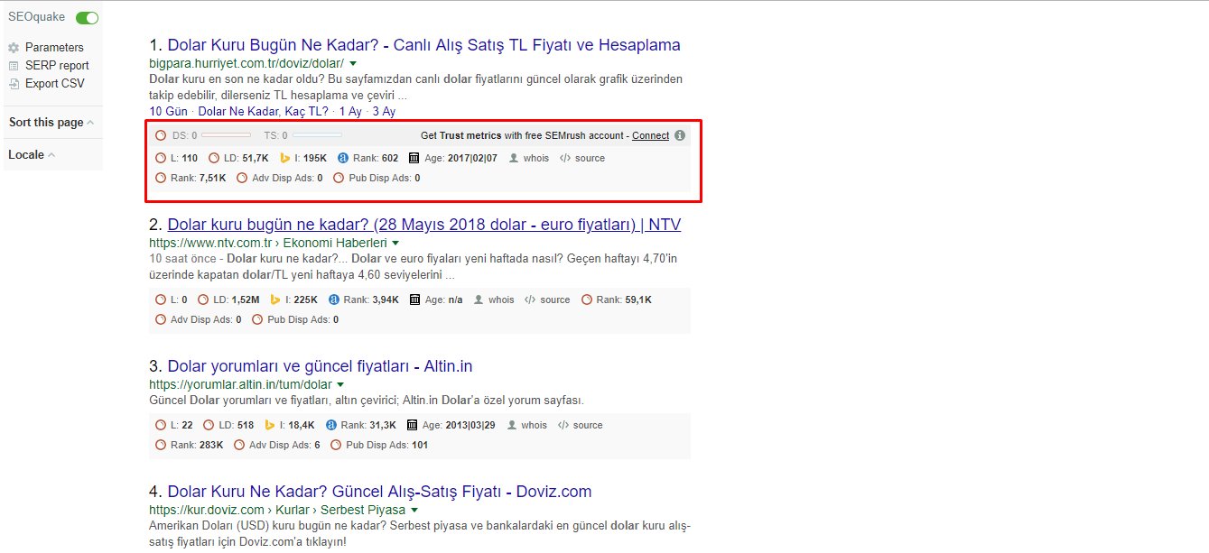Open the Age: 2013|03|29 archive metric
Image resolution: width=1209 pixels, height=553 pixels.
click(x=451, y=425)
